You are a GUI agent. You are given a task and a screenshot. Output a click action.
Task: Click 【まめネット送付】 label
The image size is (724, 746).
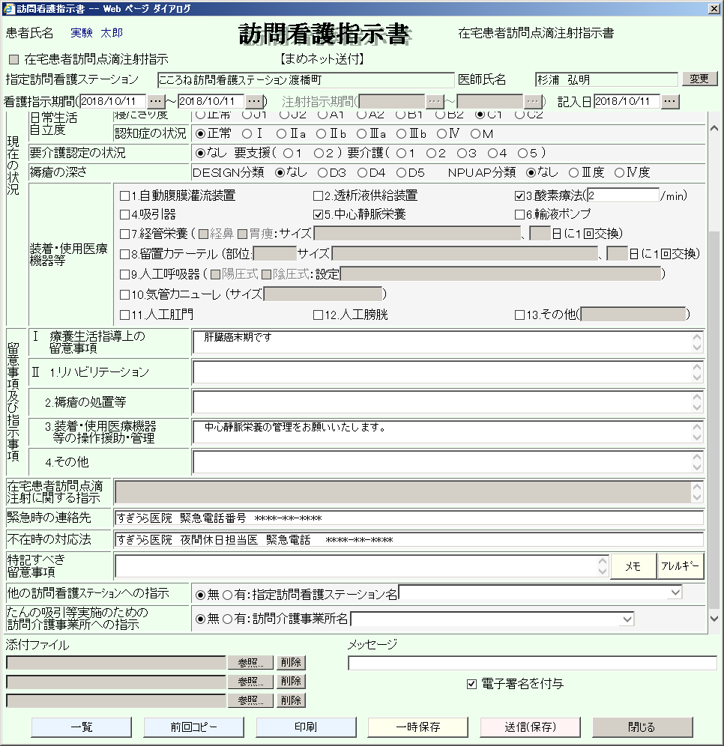tap(323, 59)
